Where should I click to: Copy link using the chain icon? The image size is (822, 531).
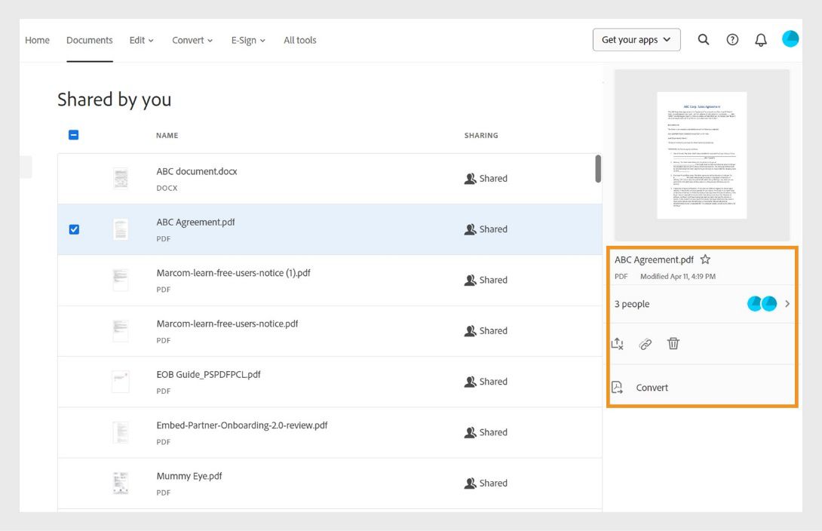[x=646, y=344]
